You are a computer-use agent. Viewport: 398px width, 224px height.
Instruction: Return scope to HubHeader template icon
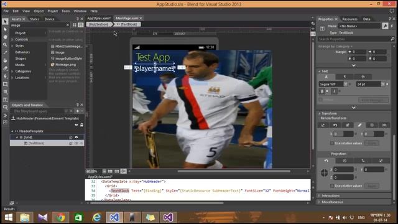(13, 118)
